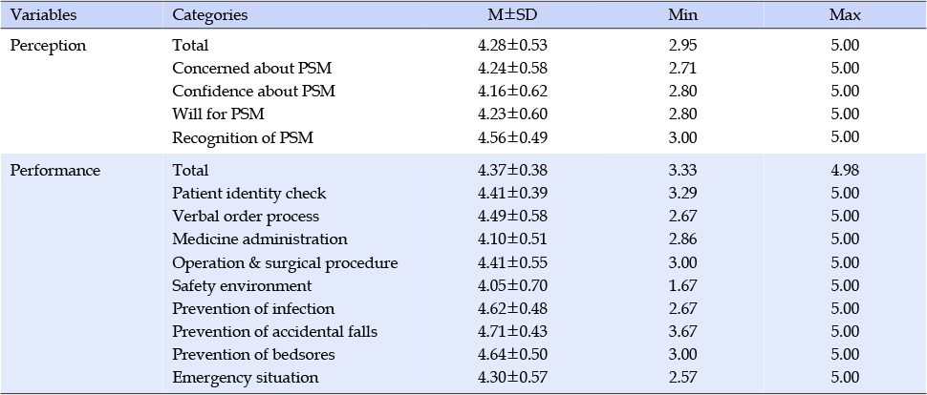Select the Verbal order process row
Image resolution: width=927 pixels, height=395 pixels.
tap(463, 216)
